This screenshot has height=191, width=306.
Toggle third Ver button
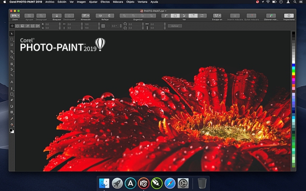click(x=184, y=16)
